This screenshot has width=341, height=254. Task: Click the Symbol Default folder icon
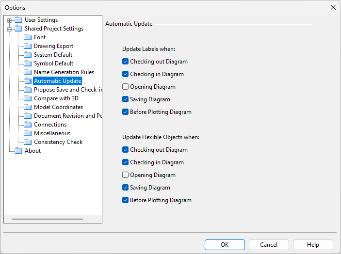[x=28, y=63]
